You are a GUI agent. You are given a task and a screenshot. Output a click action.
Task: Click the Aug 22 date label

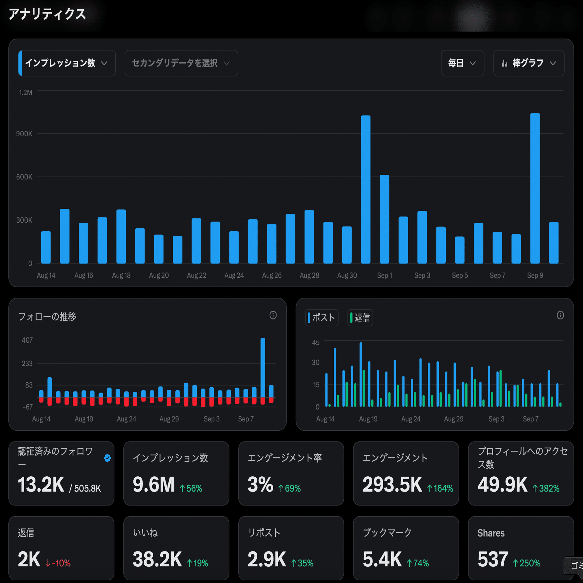(196, 276)
